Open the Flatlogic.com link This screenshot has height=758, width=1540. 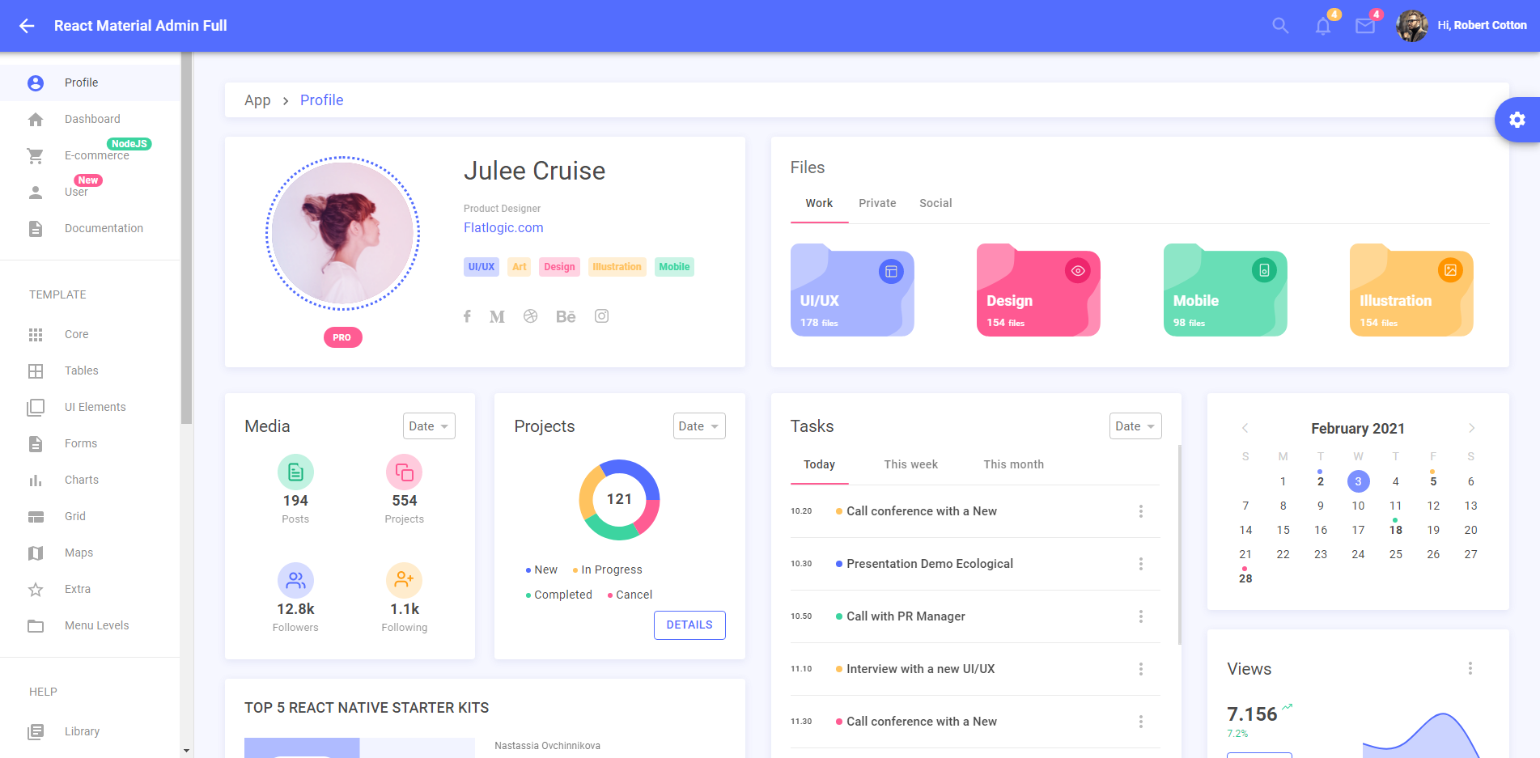(x=503, y=227)
